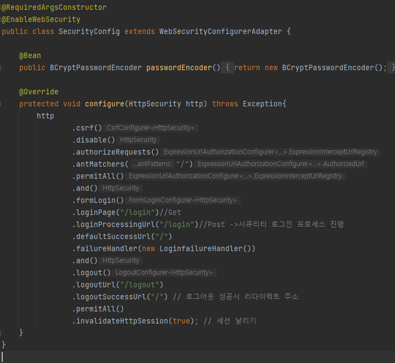Expand the folded passwordEncoder body at opening brace

(227, 67)
